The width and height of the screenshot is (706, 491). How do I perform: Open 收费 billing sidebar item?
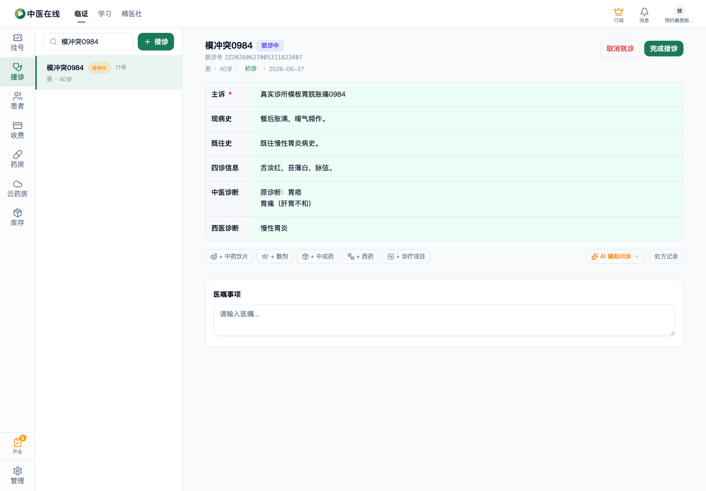[x=18, y=130]
